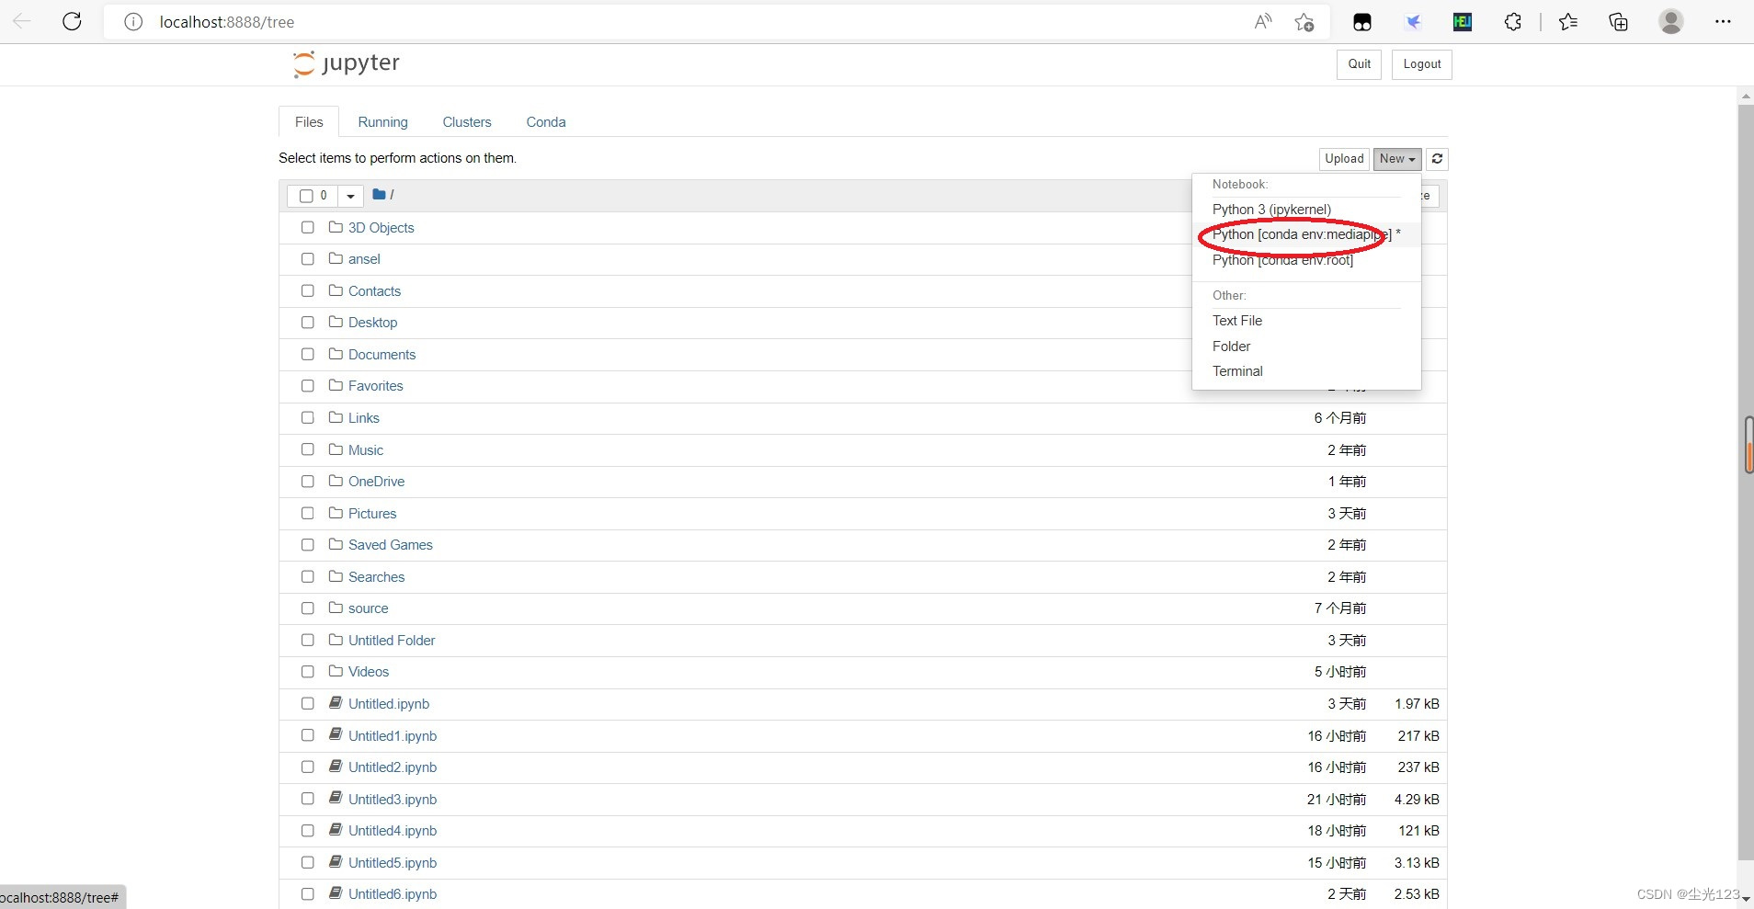Check the box for ansel folder

[308, 259]
